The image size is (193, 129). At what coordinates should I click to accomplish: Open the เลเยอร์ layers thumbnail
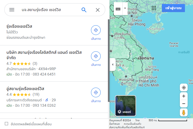125,106
